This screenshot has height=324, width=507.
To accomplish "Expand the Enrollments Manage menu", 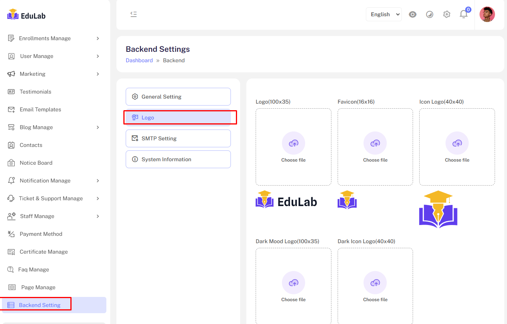I will pos(98,38).
